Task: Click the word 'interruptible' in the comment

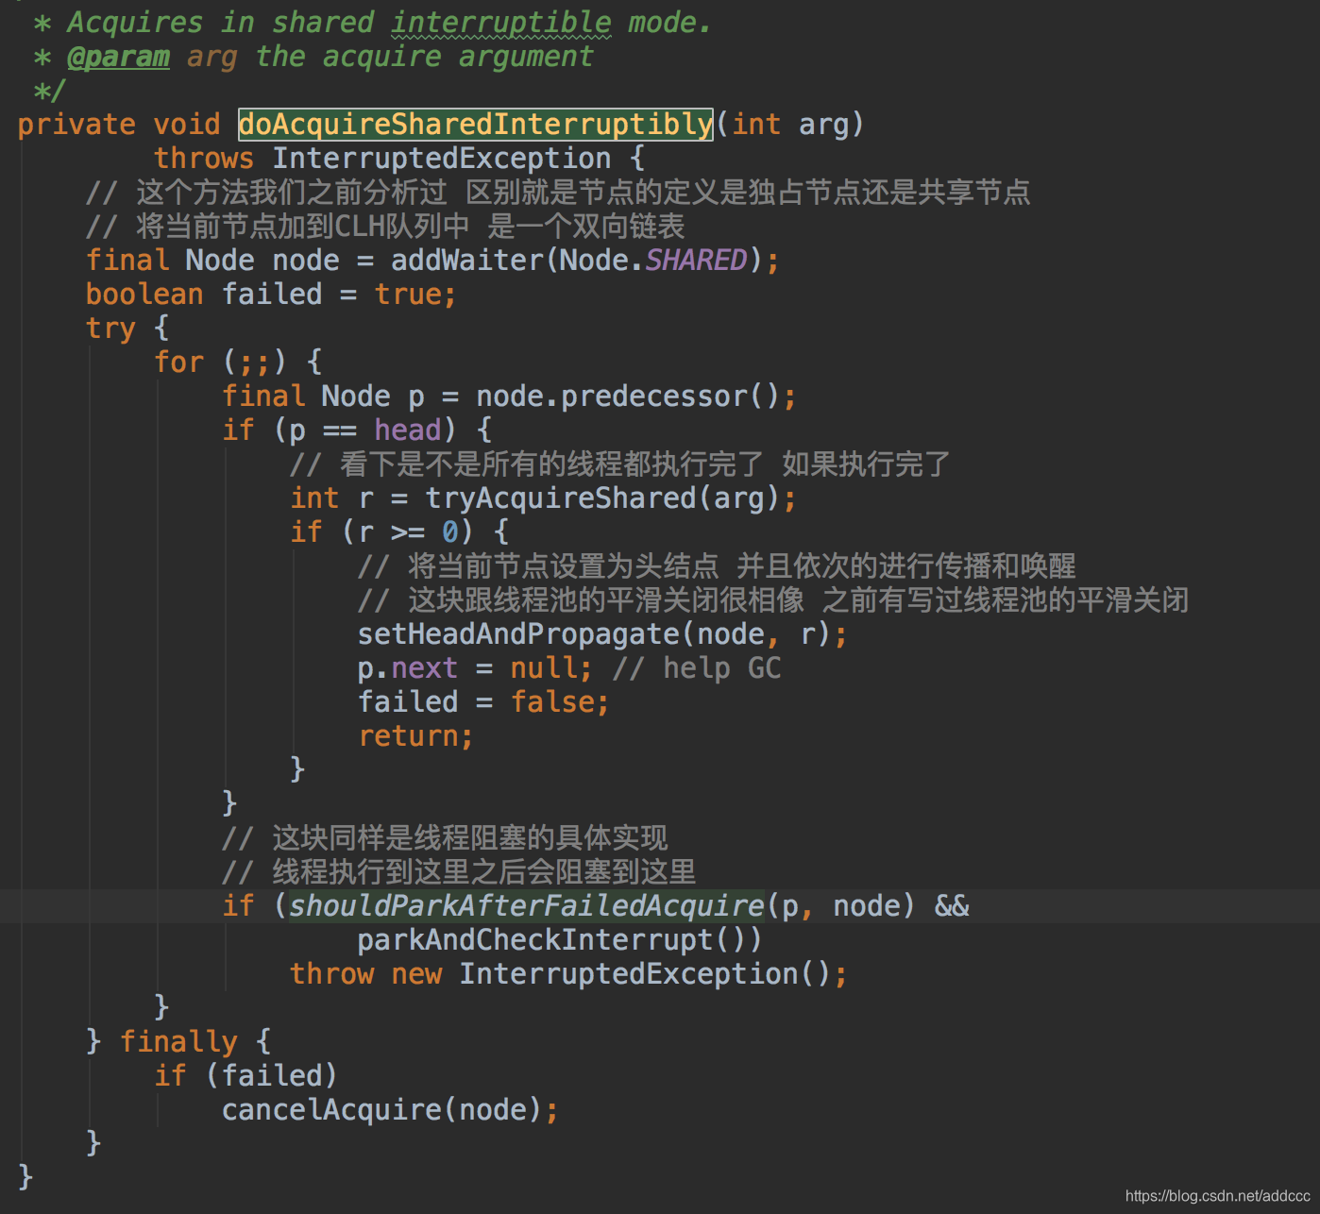Action: pos(501,22)
